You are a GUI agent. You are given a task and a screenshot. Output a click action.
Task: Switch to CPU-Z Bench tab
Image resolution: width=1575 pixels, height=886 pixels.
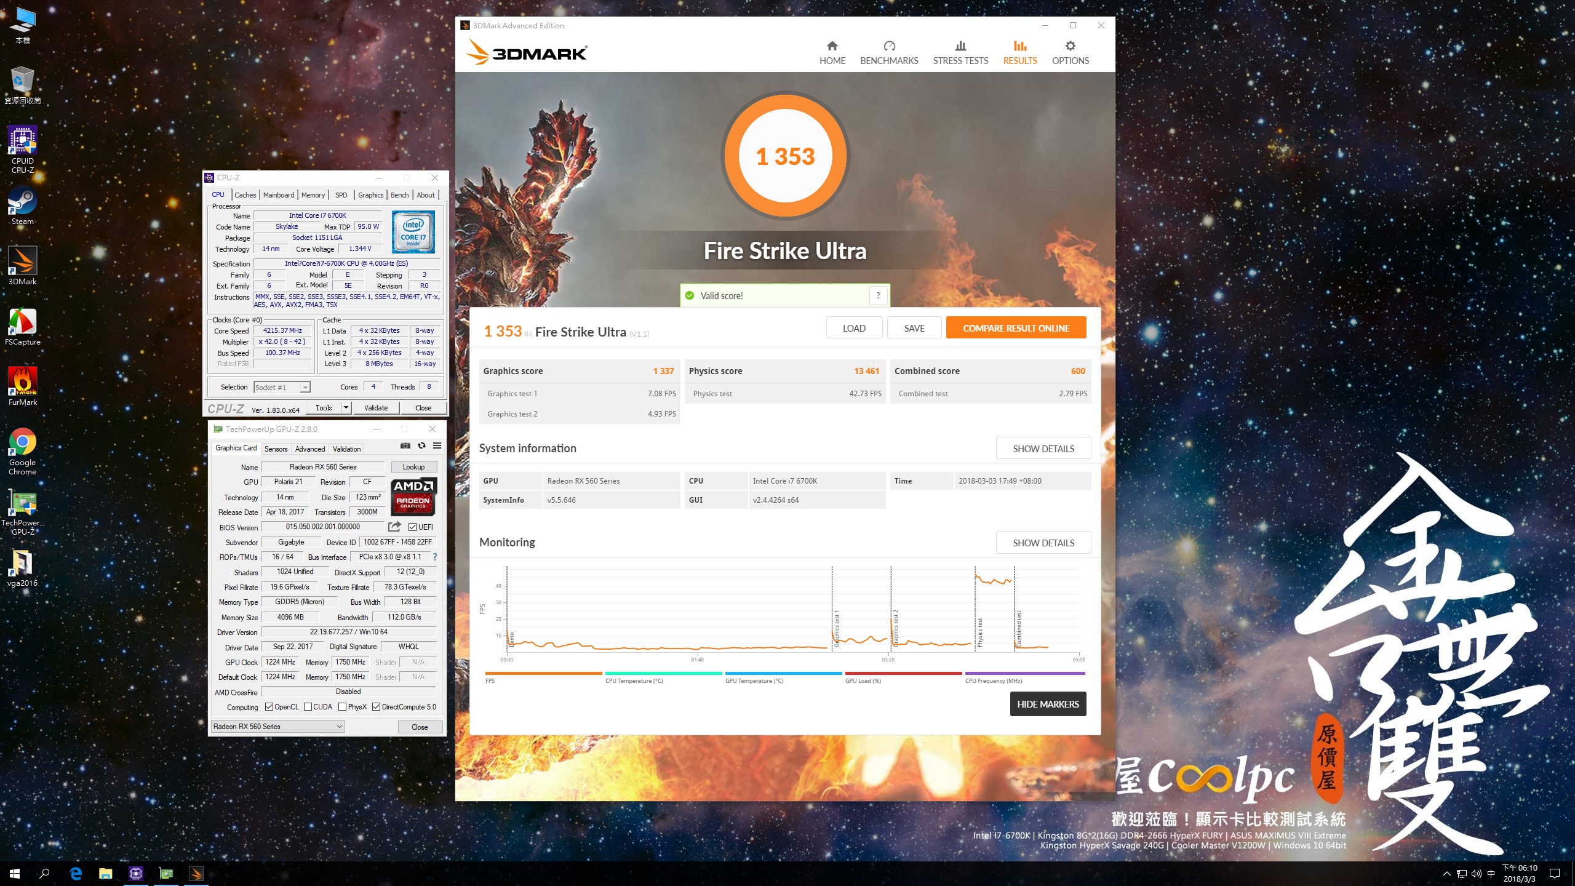click(400, 195)
